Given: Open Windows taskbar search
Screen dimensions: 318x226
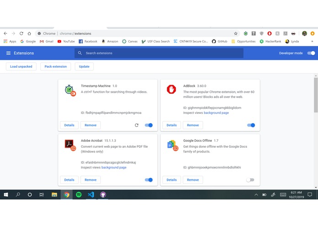Looking at the screenshot, I should [x=18, y=194].
